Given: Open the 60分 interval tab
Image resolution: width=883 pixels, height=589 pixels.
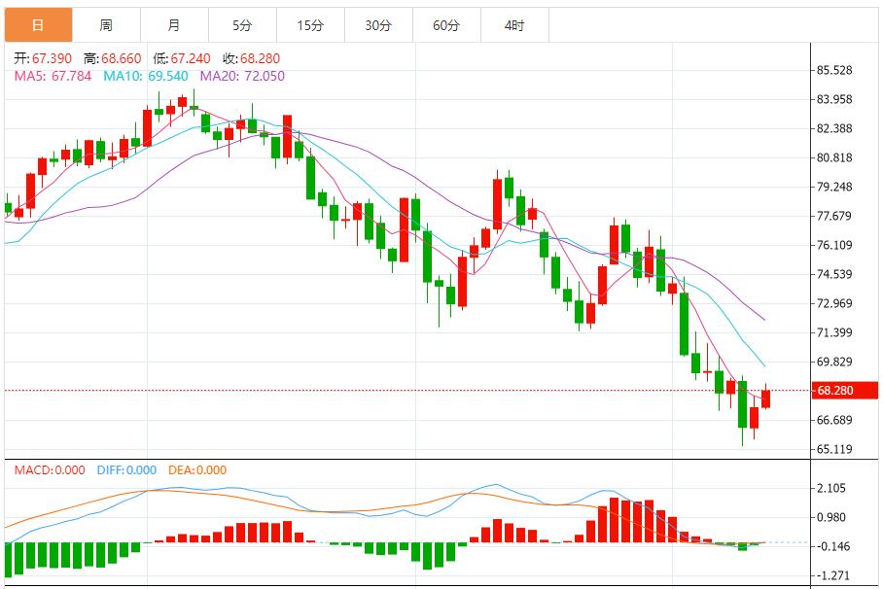Looking at the screenshot, I should click(x=446, y=24).
